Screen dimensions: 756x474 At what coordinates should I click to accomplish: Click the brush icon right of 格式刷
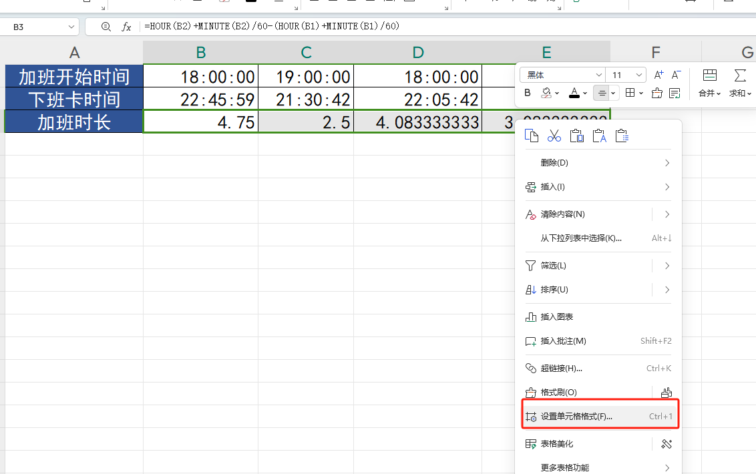click(667, 393)
